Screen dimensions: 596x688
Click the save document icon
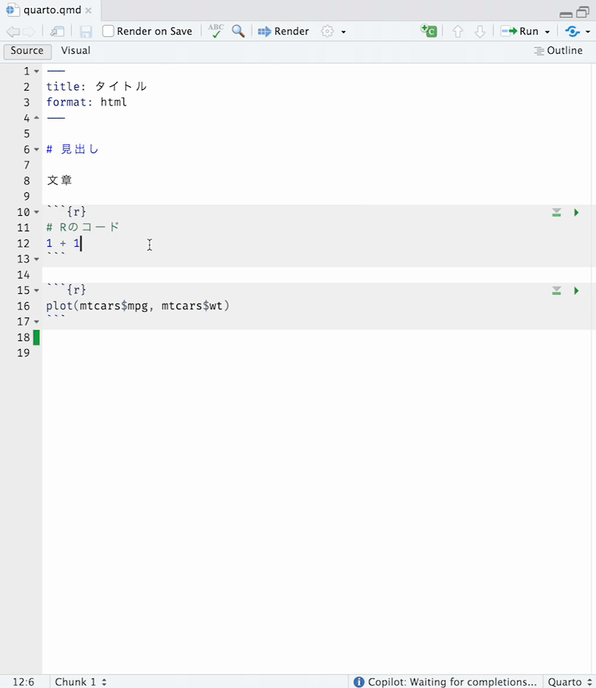[x=86, y=32]
